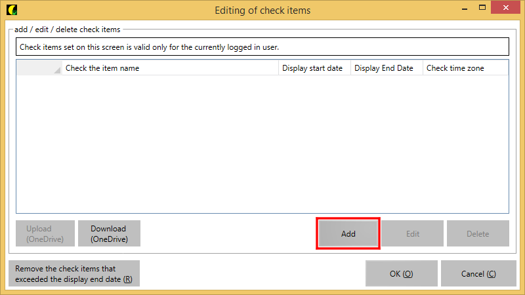The height and width of the screenshot is (295, 525).
Task: Download check items from OneDrive
Action: pos(109,233)
